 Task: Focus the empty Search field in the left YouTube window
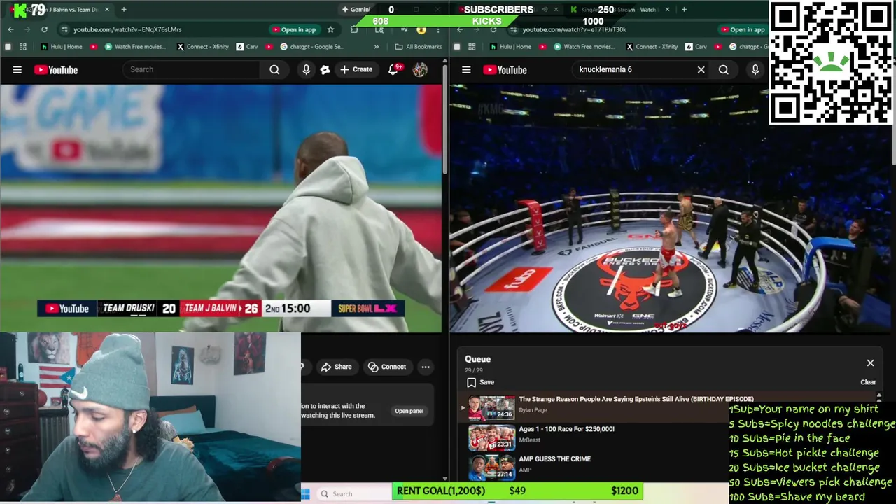click(x=192, y=69)
